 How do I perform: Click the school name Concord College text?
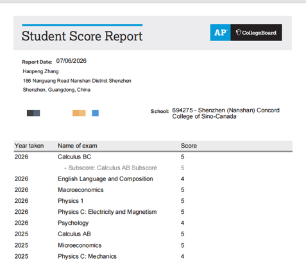(226, 114)
